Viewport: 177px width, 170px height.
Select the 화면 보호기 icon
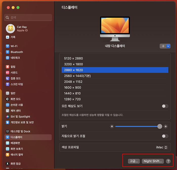coord(7,149)
